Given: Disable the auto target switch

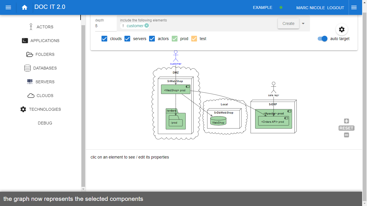Looking at the screenshot, I should tap(323, 39).
